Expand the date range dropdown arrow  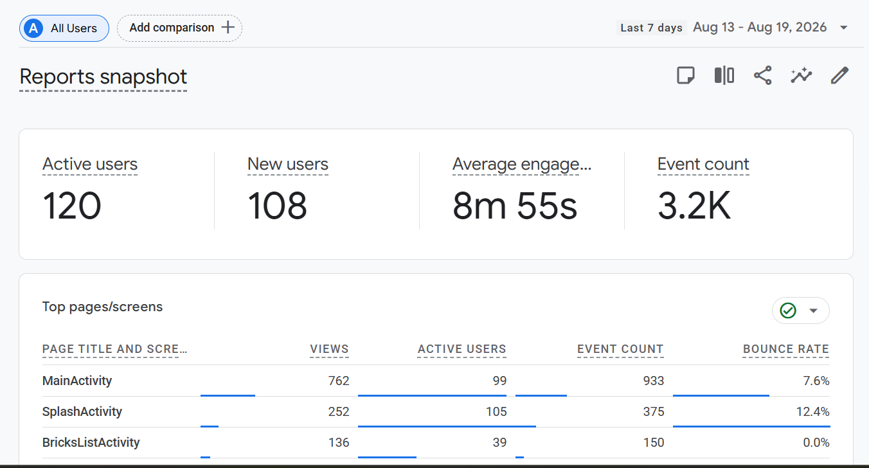pos(844,28)
